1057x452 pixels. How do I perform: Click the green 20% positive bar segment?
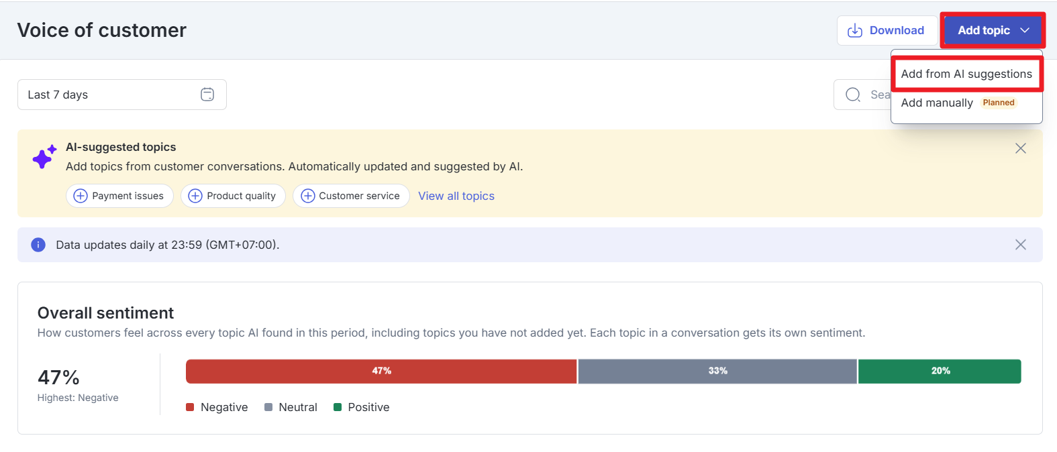point(940,372)
